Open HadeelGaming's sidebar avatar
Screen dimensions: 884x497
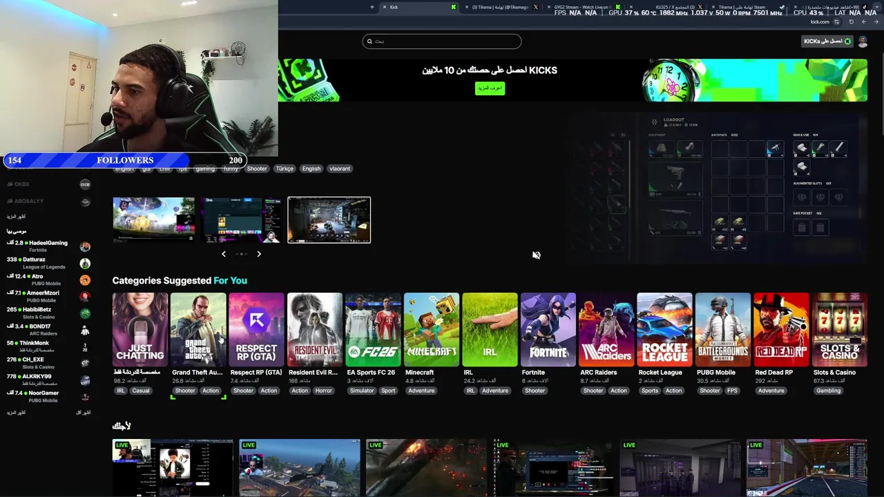[85, 246]
